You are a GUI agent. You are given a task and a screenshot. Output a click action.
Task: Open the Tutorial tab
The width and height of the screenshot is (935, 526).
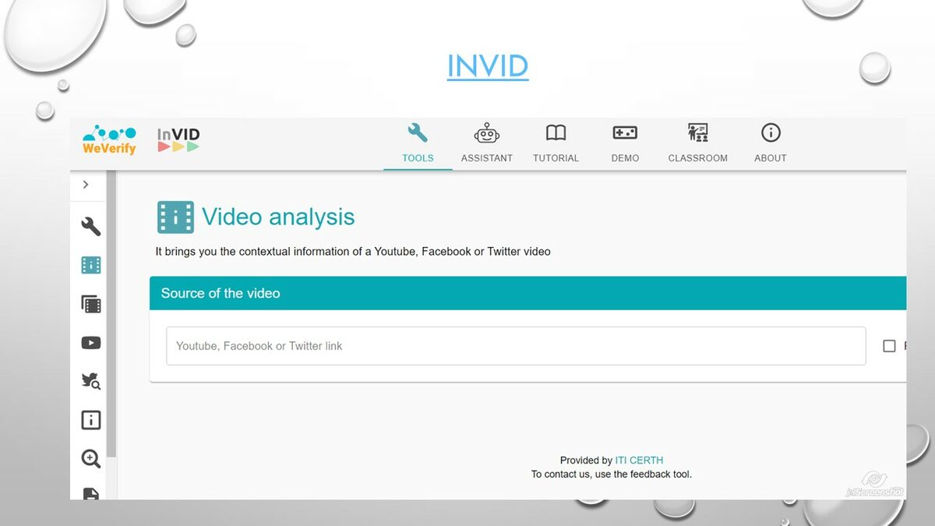[556, 143]
